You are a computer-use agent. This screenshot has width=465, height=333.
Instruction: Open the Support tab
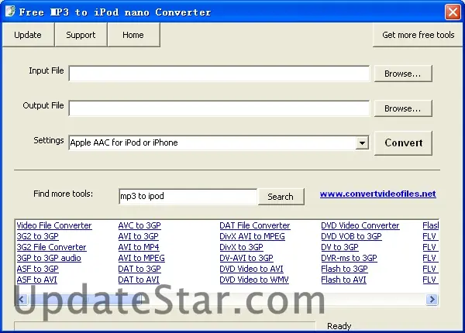[x=81, y=35]
